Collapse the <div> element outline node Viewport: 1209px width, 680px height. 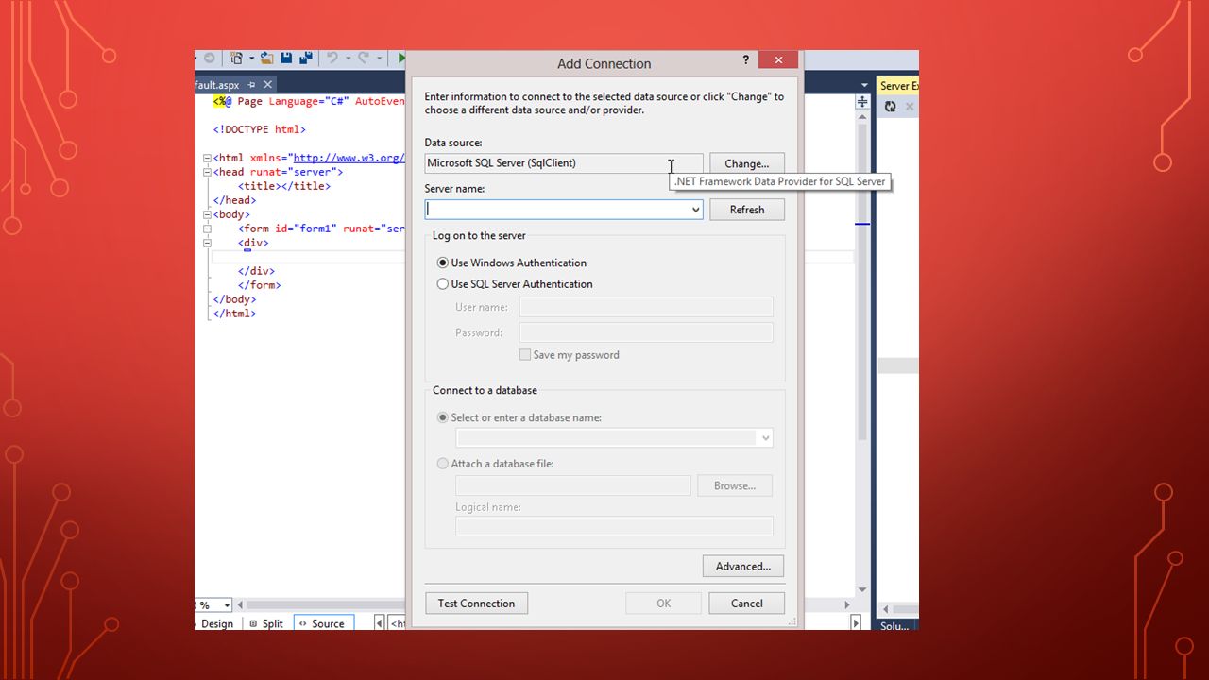click(207, 243)
